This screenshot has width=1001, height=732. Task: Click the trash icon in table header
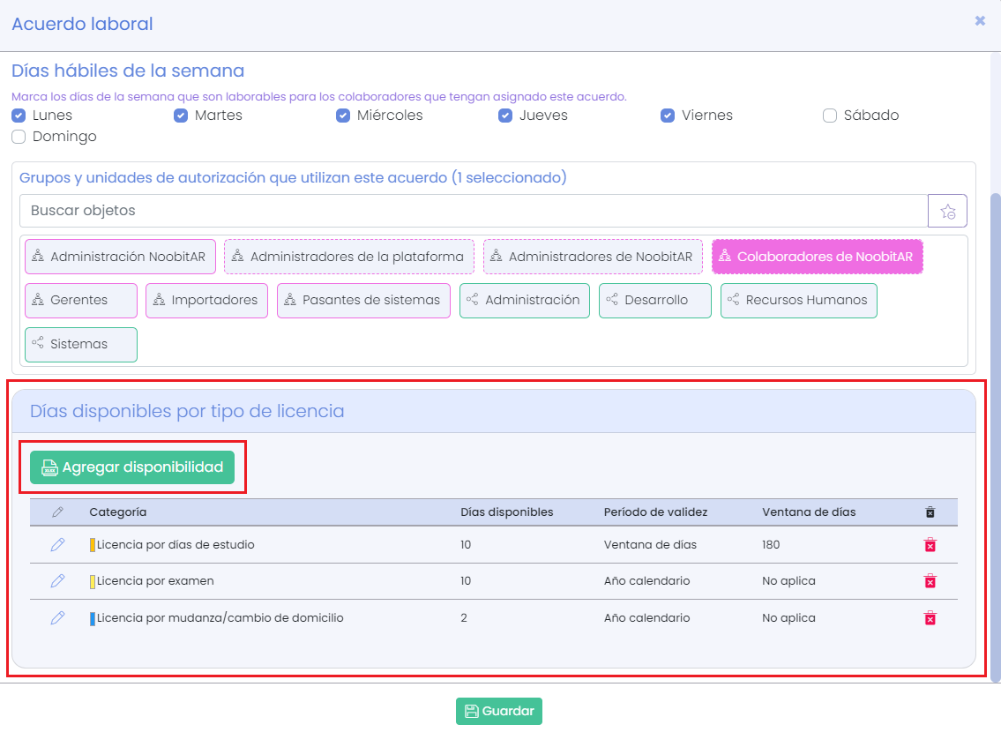[930, 512]
